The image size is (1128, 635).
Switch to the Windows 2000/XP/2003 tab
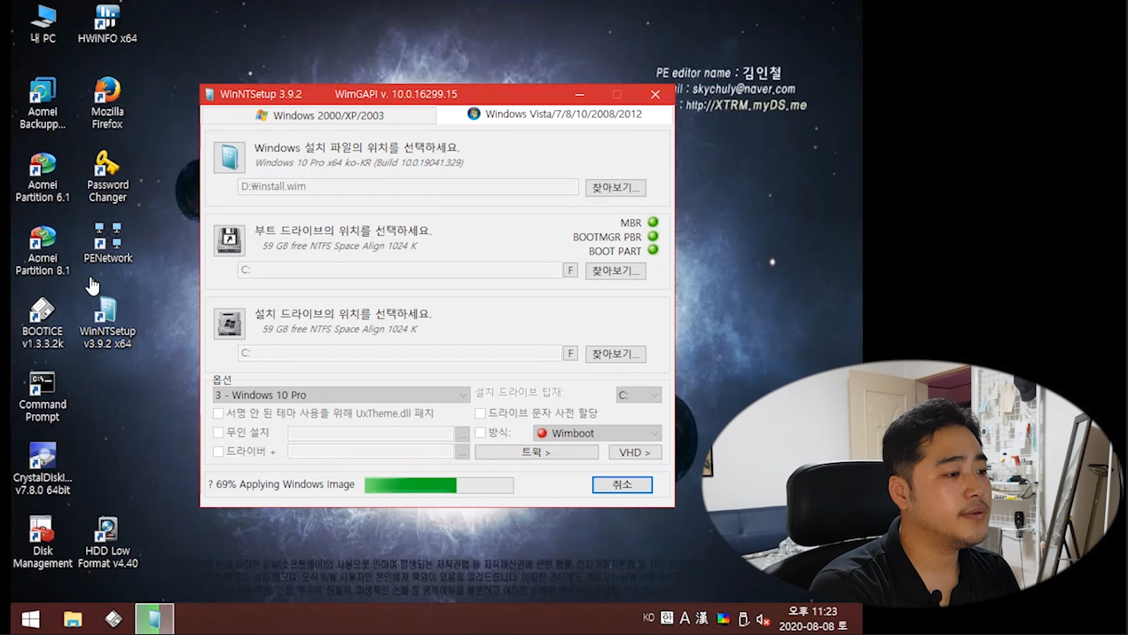pyautogui.click(x=319, y=115)
